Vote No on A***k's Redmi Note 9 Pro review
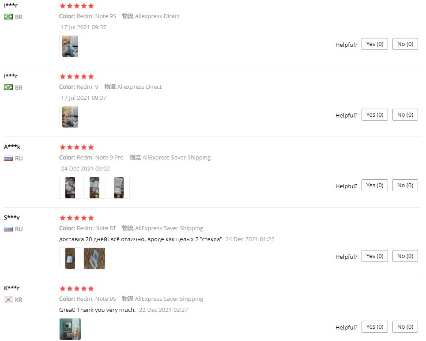The width and height of the screenshot is (426, 341). [x=405, y=186]
